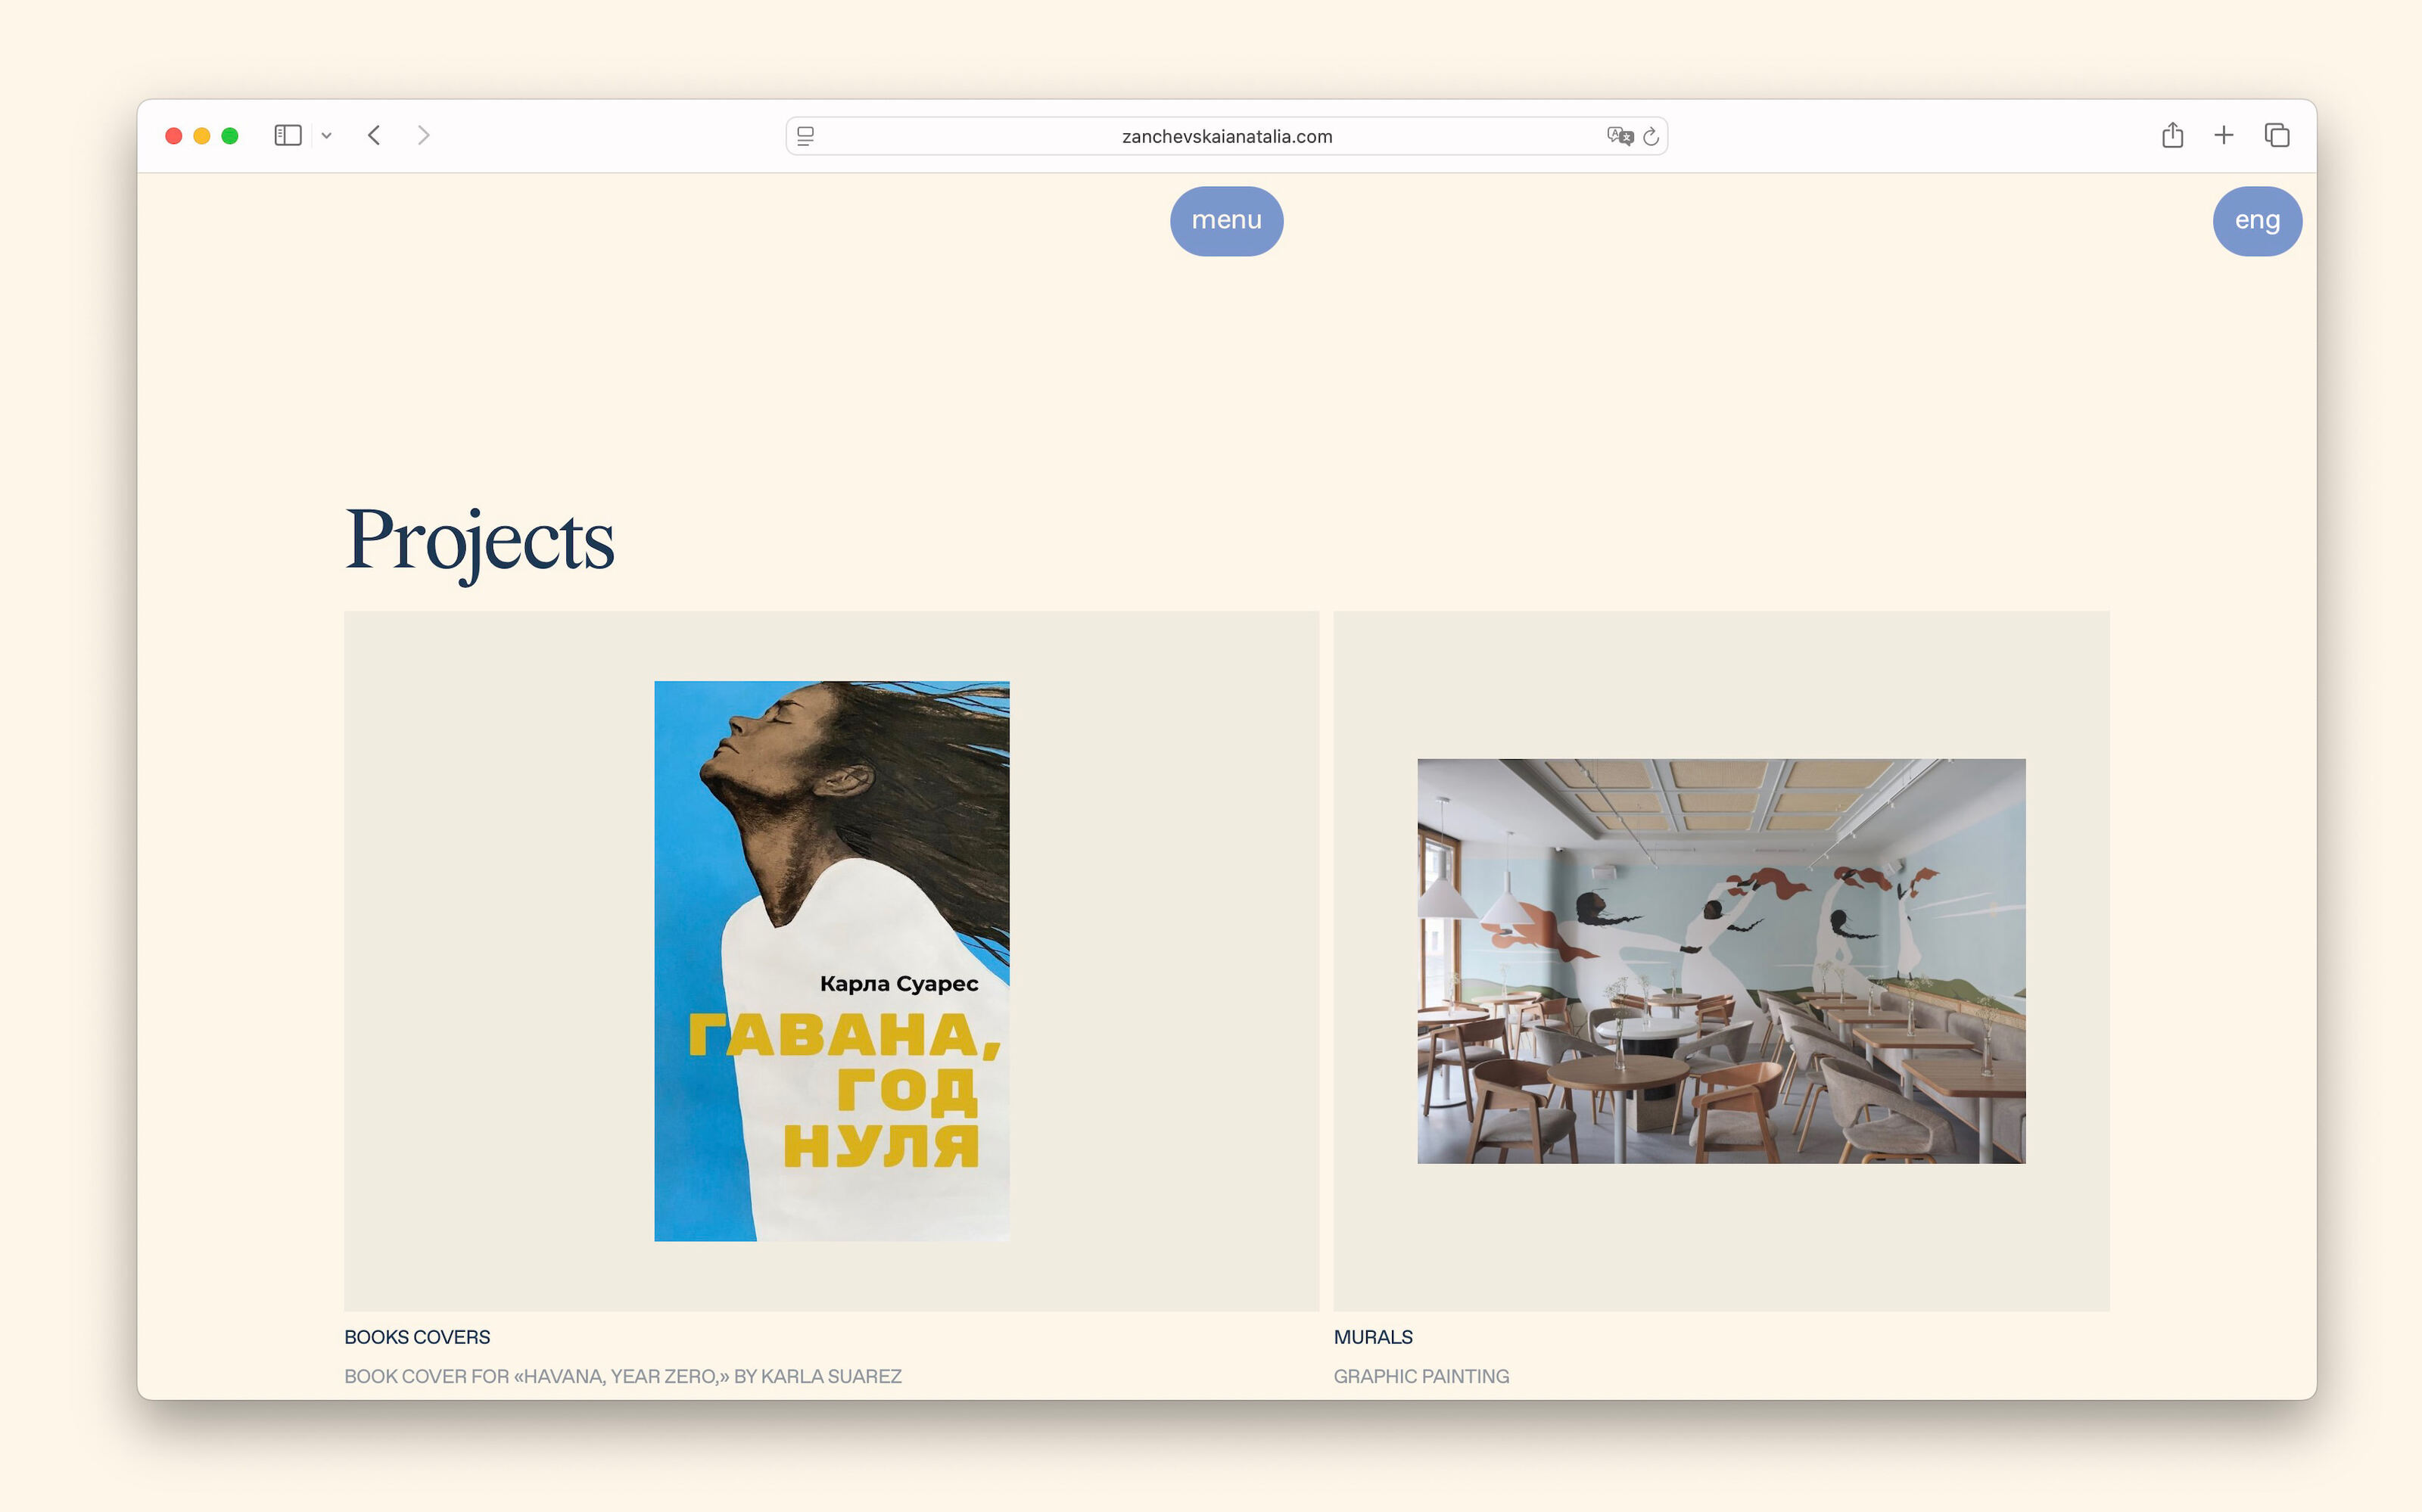The image size is (2422, 1512).
Task: Expand the sidebar tab group dropdown chevron
Action: point(326,136)
